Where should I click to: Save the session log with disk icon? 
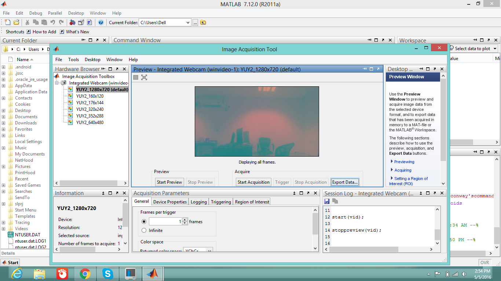point(327,201)
